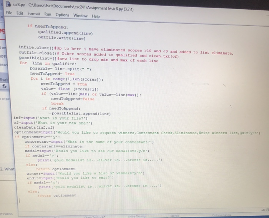Click the 'if needToAppend:' line at top
The width and height of the screenshot is (269, 218).
48,27
